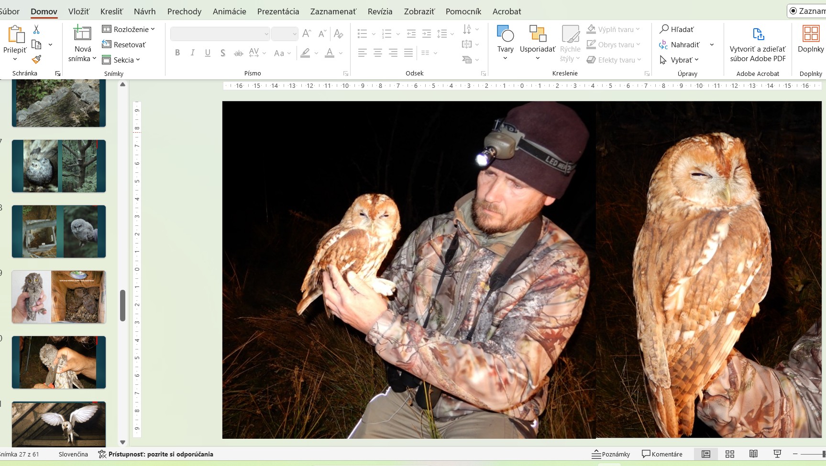826x466 pixels.
Task: Toggle the Komentáre comments pane
Action: [662, 454]
